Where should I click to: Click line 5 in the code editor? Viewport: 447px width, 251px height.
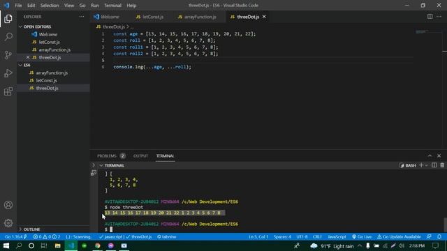[263, 61]
